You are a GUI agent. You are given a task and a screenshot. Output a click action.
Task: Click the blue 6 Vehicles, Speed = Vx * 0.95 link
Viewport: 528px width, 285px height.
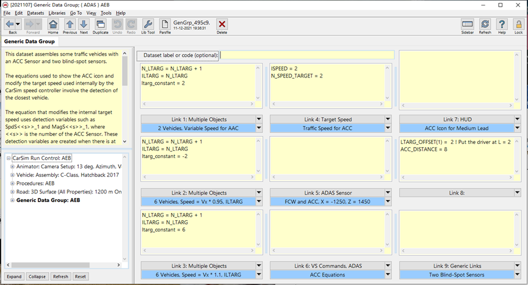198,201
